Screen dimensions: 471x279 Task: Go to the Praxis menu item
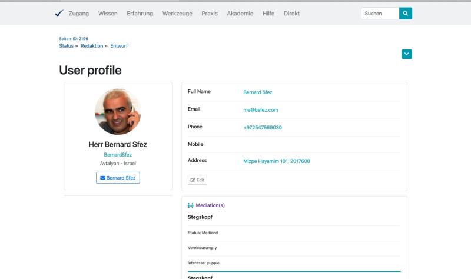coord(210,13)
